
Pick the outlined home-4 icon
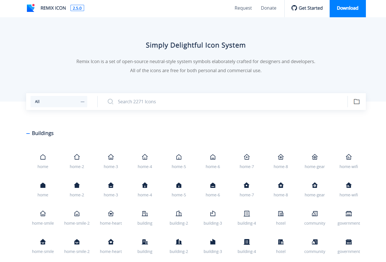[x=145, y=157]
